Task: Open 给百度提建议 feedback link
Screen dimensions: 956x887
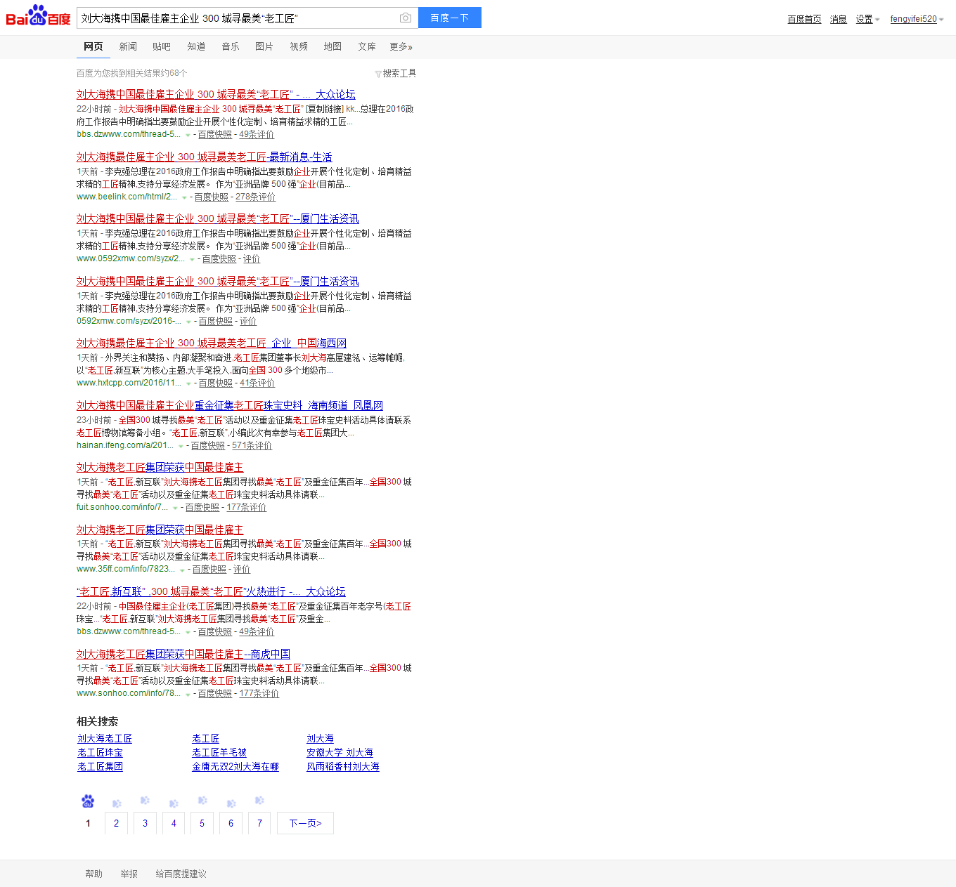Action: tap(181, 874)
